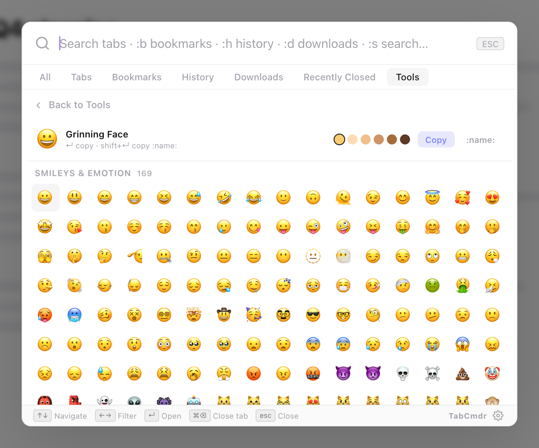Viewport: 539px width, 448px height.
Task: Select the default yellow skin tone
Action: [x=339, y=139]
